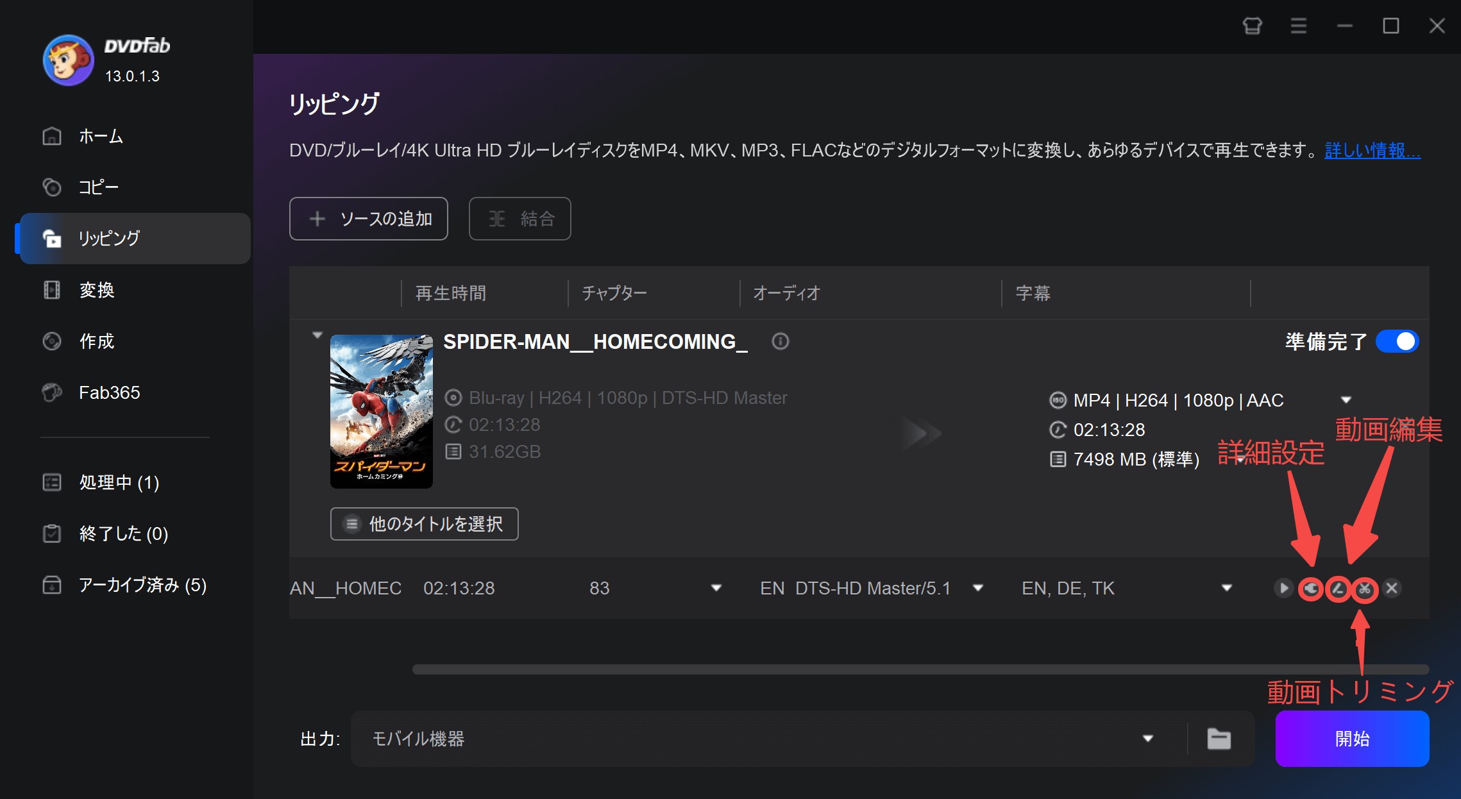Open the 出力 モバイル機器 destination dropdown
1461x799 pixels.
click(770, 739)
